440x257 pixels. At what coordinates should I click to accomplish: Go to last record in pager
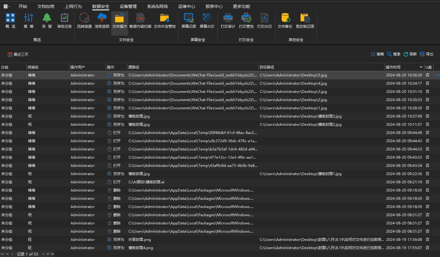[x=52, y=254]
